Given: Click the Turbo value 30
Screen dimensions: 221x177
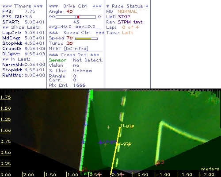Looking at the screenshot, I should tap(69, 43).
